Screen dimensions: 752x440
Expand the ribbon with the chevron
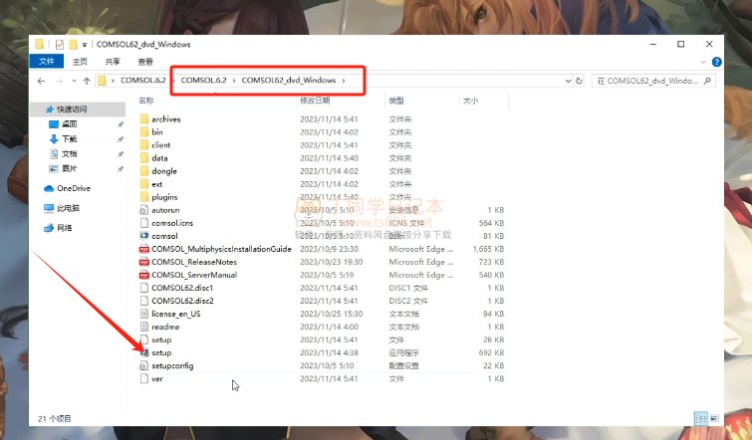coord(703,62)
